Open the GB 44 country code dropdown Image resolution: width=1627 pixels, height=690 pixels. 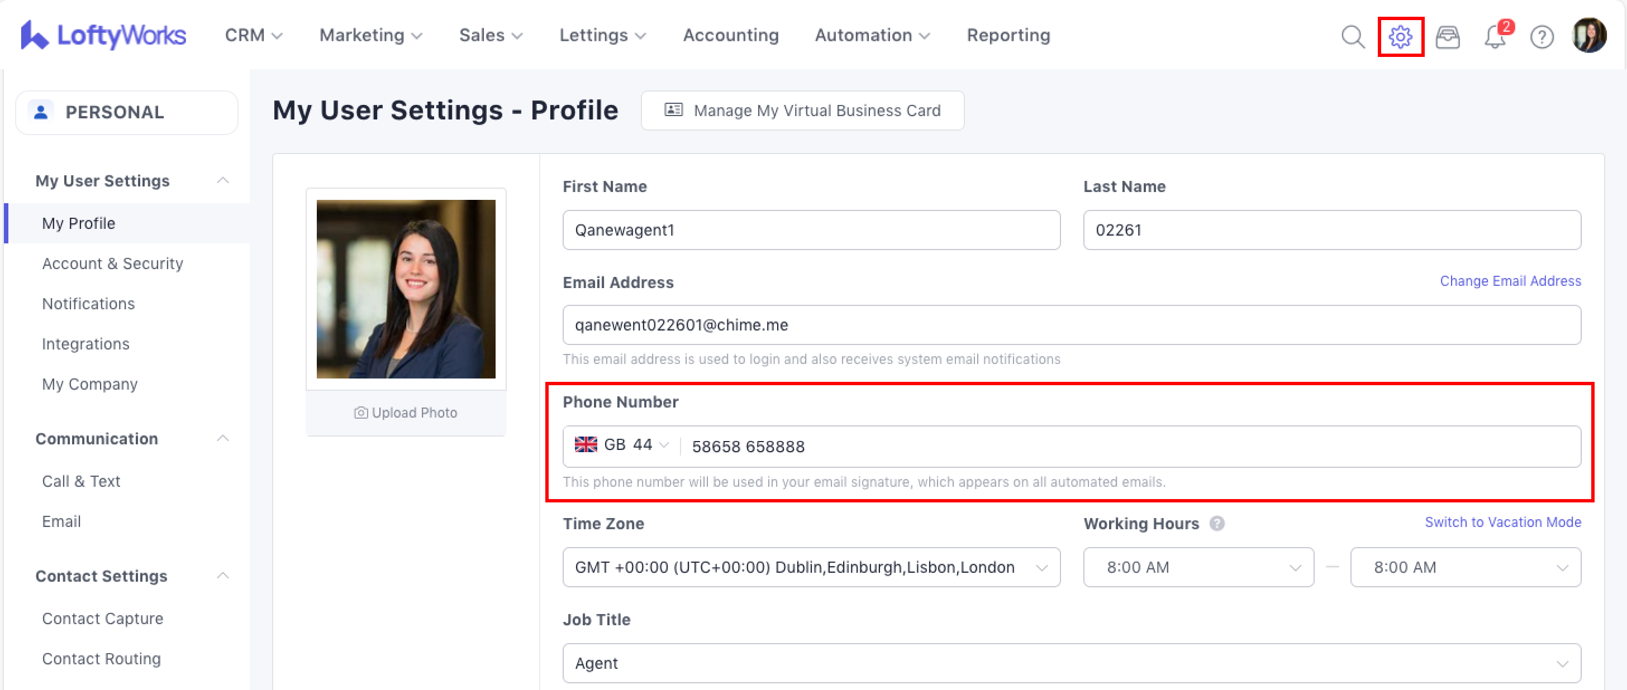621,445
